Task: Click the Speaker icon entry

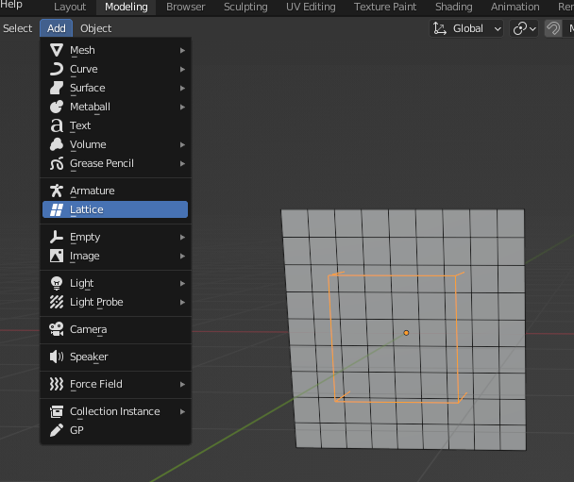Action: coord(57,357)
